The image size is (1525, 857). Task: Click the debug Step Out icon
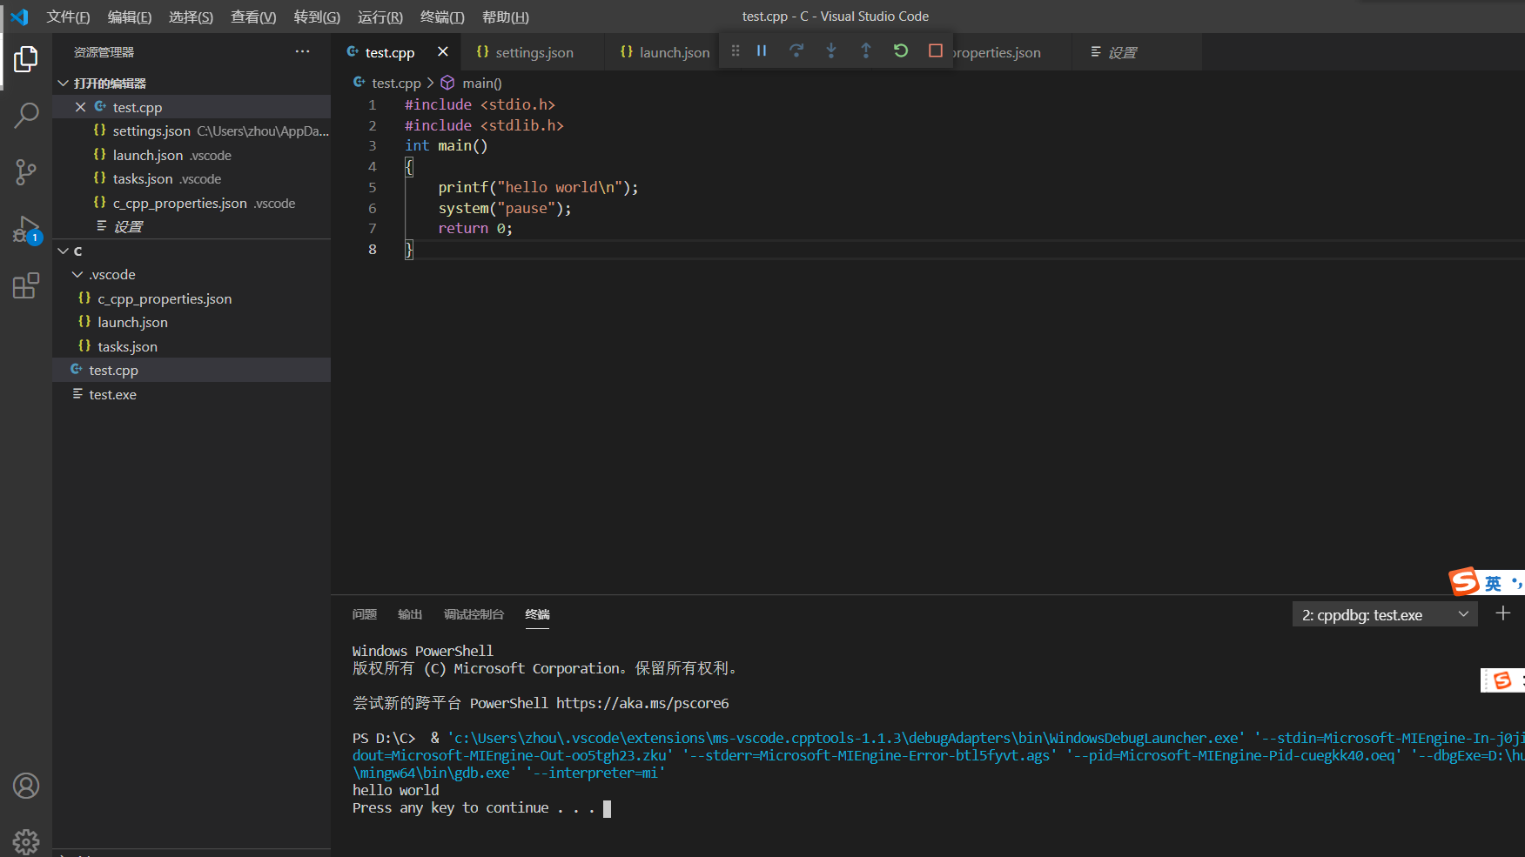coord(866,51)
